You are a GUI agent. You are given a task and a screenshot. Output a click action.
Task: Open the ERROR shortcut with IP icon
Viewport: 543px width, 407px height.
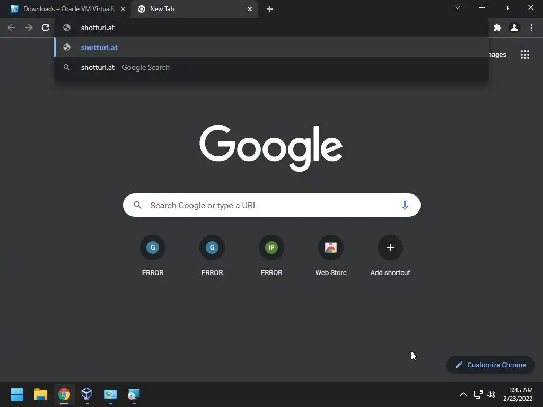[271, 256]
